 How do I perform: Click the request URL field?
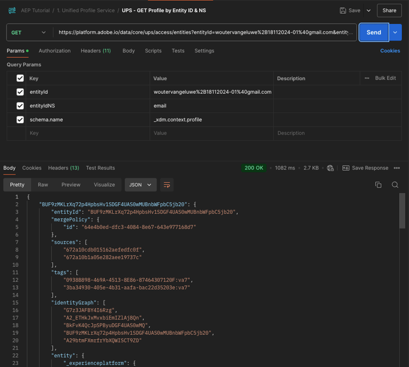point(205,32)
